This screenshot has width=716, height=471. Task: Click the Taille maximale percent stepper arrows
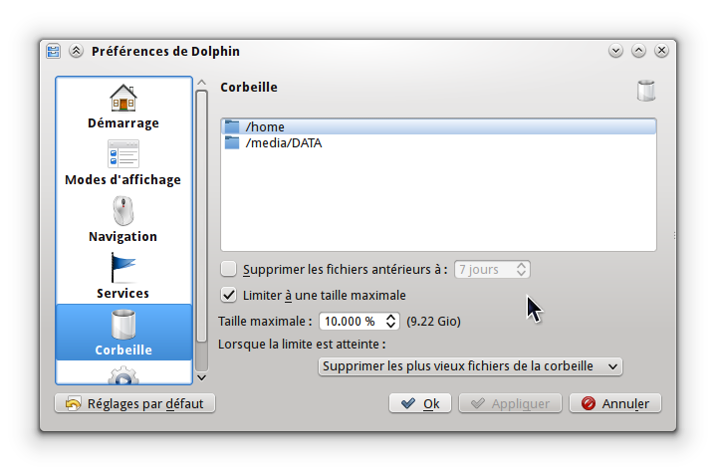[390, 322]
